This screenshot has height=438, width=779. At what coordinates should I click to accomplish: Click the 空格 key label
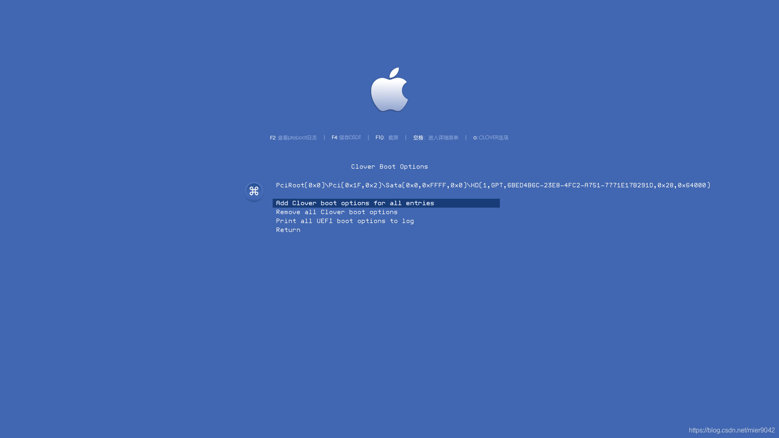pyautogui.click(x=418, y=138)
